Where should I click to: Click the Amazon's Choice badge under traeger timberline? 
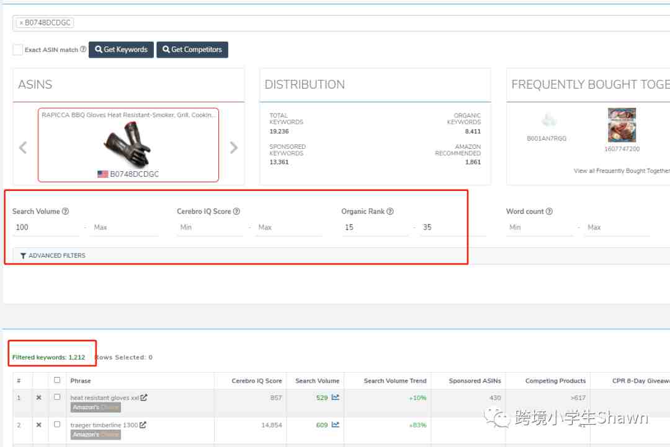pyautogui.click(x=96, y=435)
